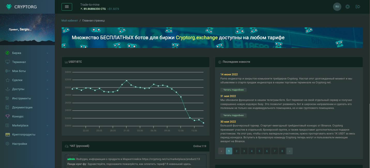Click the logout icon in header
This screenshot has height=168, width=370.
(358, 7)
